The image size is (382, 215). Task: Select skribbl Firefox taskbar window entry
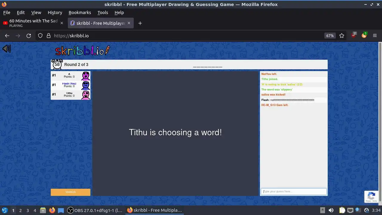click(154, 210)
